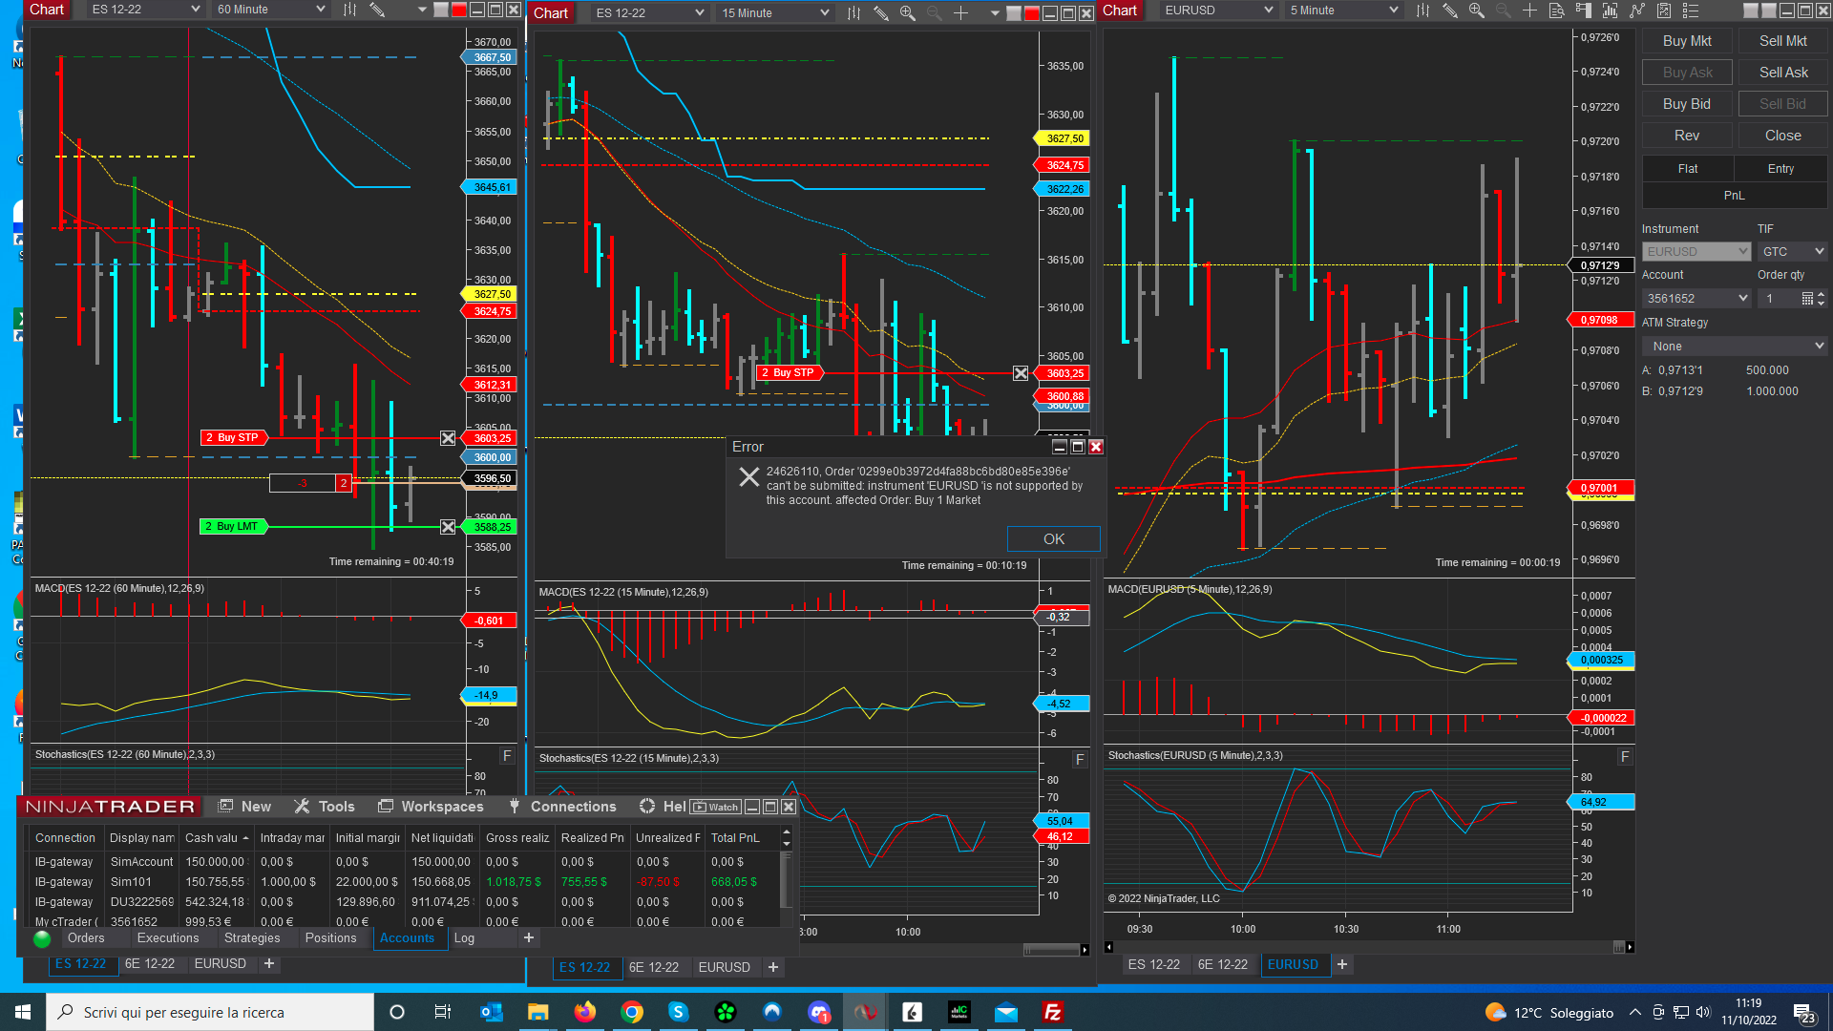
Task: Open chart Properties icon in EURUSD chart
Action: click(1663, 11)
